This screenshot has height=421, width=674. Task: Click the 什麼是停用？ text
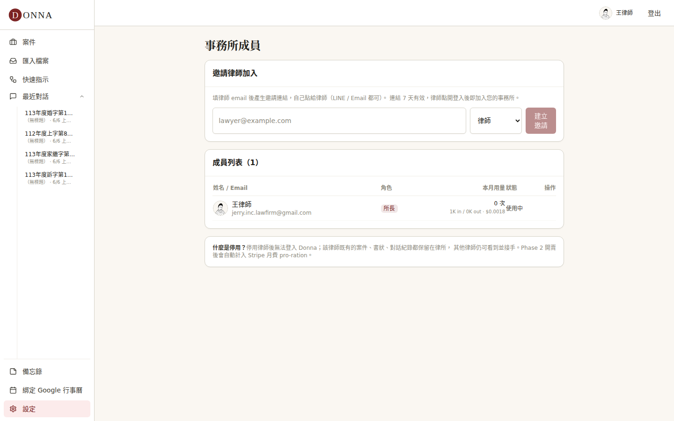(229, 248)
